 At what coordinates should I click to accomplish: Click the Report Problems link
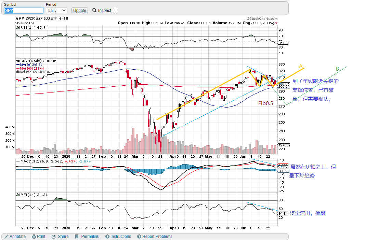coord(155,237)
